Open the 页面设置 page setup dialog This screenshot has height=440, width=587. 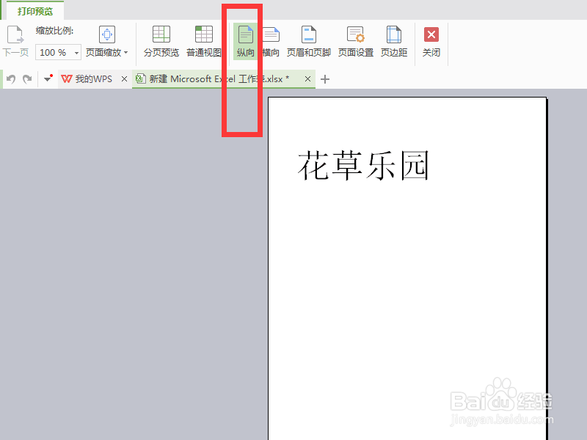(355, 40)
